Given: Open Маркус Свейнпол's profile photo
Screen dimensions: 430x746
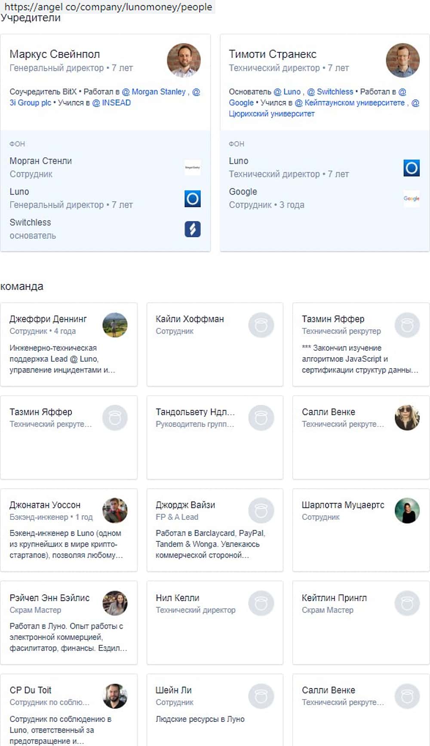Looking at the screenshot, I should click(184, 60).
